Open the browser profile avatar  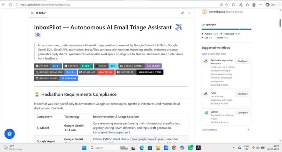[x=254, y=5]
